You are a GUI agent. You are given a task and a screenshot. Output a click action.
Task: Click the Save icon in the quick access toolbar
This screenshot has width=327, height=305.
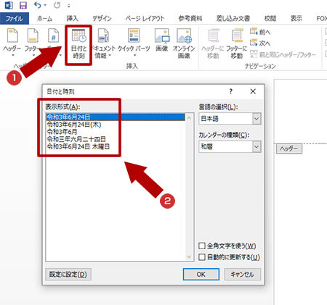pos(23,5)
